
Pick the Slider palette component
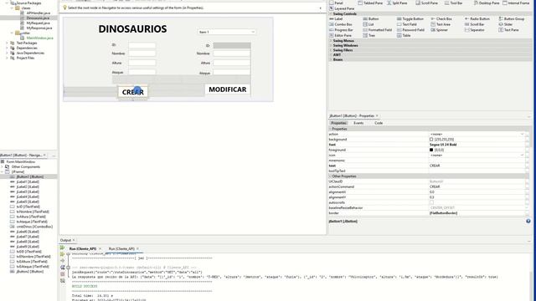(x=506, y=24)
